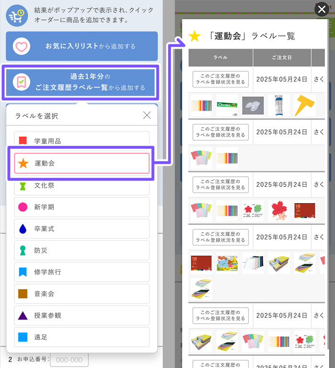Click the お申込番号 input field

coord(69,359)
